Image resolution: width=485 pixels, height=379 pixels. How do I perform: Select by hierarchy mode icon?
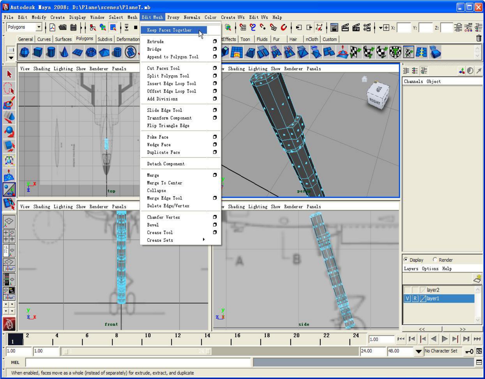pyautogui.click(x=93, y=27)
